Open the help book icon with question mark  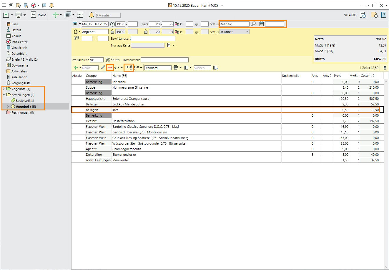click(x=383, y=15)
